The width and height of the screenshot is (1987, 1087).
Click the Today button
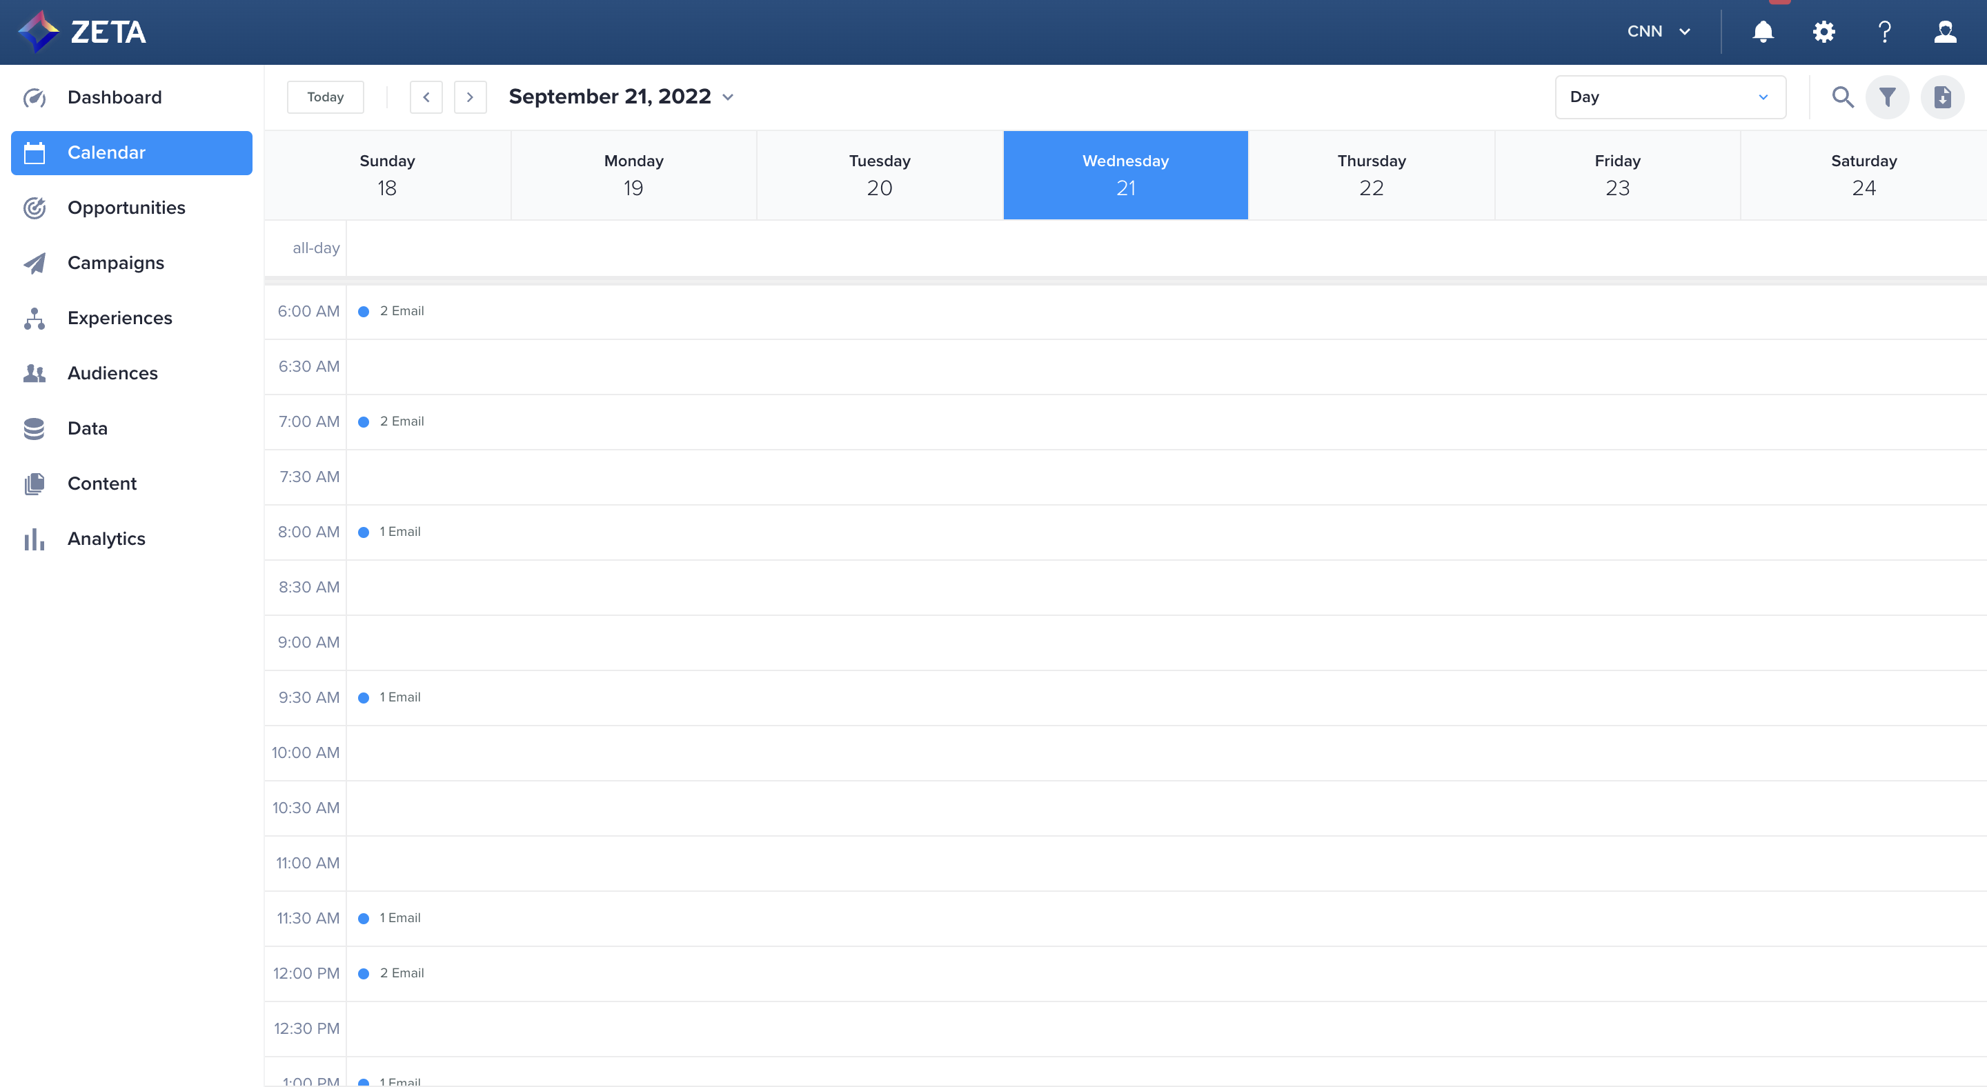(x=325, y=97)
